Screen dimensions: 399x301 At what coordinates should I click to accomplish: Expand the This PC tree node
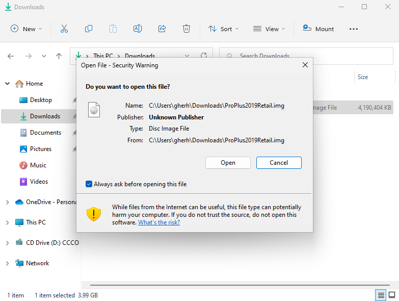pos(7,222)
